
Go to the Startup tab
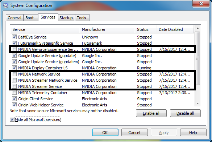[x=66, y=18]
